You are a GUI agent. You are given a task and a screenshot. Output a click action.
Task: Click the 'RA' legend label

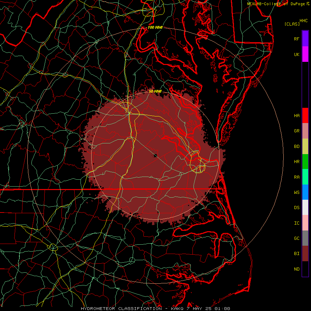(296, 177)
